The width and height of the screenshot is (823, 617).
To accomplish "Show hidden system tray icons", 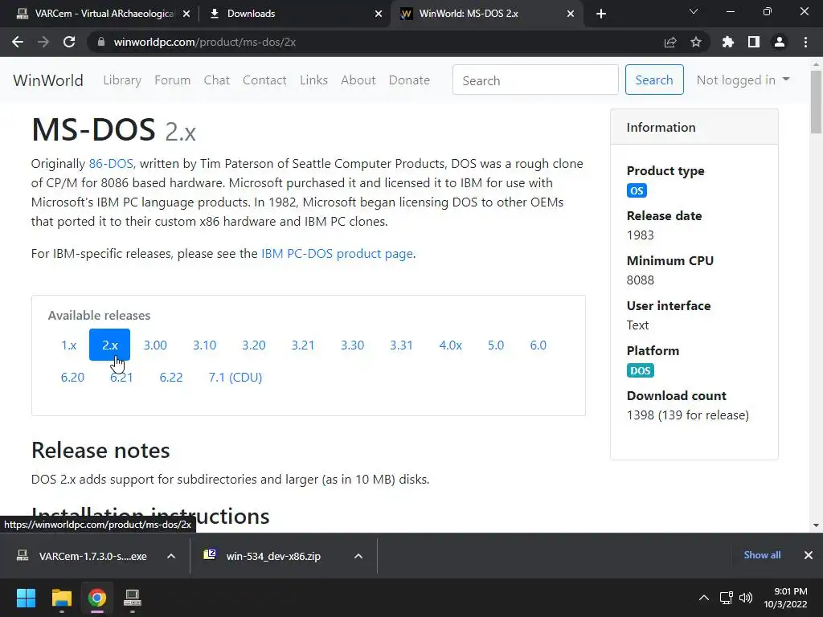I will (x=704, y=598).
